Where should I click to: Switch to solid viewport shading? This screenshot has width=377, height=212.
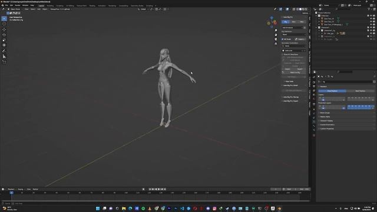tap(300, 9)
